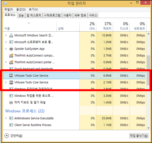The width and height of the screenshot is (152, 143).
Task: Sort by the 디스크 column header
Action: coord(121,26)
